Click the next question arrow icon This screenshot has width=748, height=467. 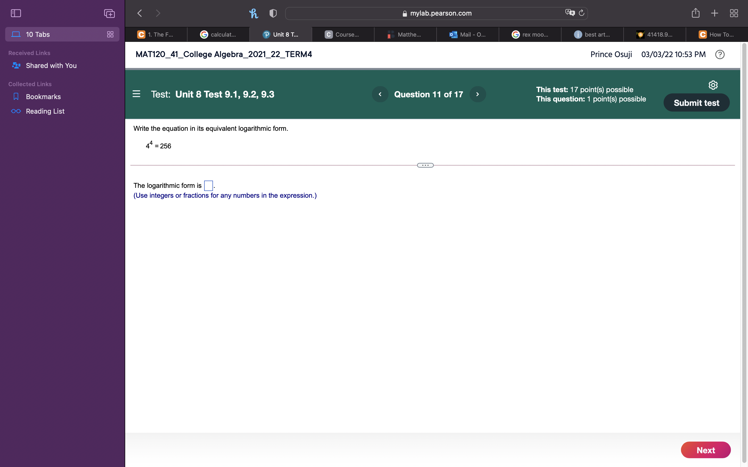[x=477, y=94]
